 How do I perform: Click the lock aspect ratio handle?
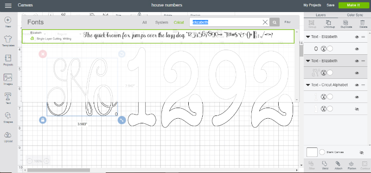click(x=43, y=120)
